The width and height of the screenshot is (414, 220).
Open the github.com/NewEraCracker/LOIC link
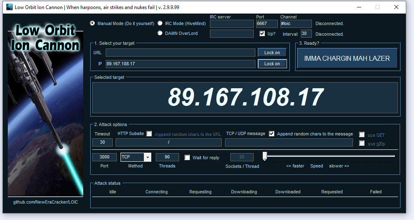point(45,202)
